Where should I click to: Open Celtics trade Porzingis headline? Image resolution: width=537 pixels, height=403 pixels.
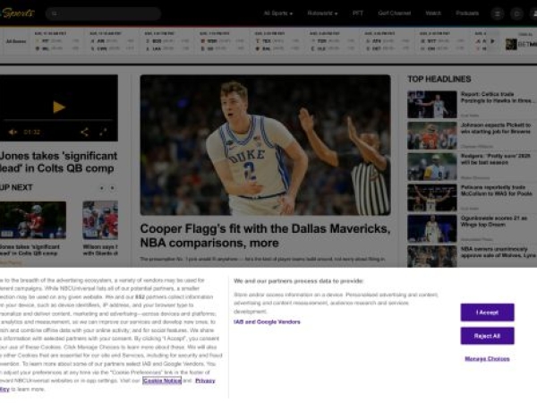click(498, 98)
